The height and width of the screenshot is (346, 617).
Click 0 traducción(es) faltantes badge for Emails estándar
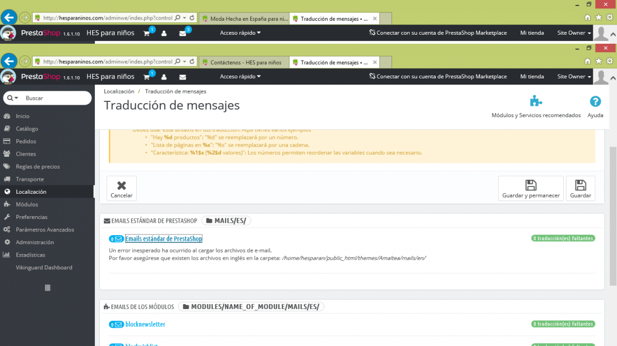(x=563, y=239)
